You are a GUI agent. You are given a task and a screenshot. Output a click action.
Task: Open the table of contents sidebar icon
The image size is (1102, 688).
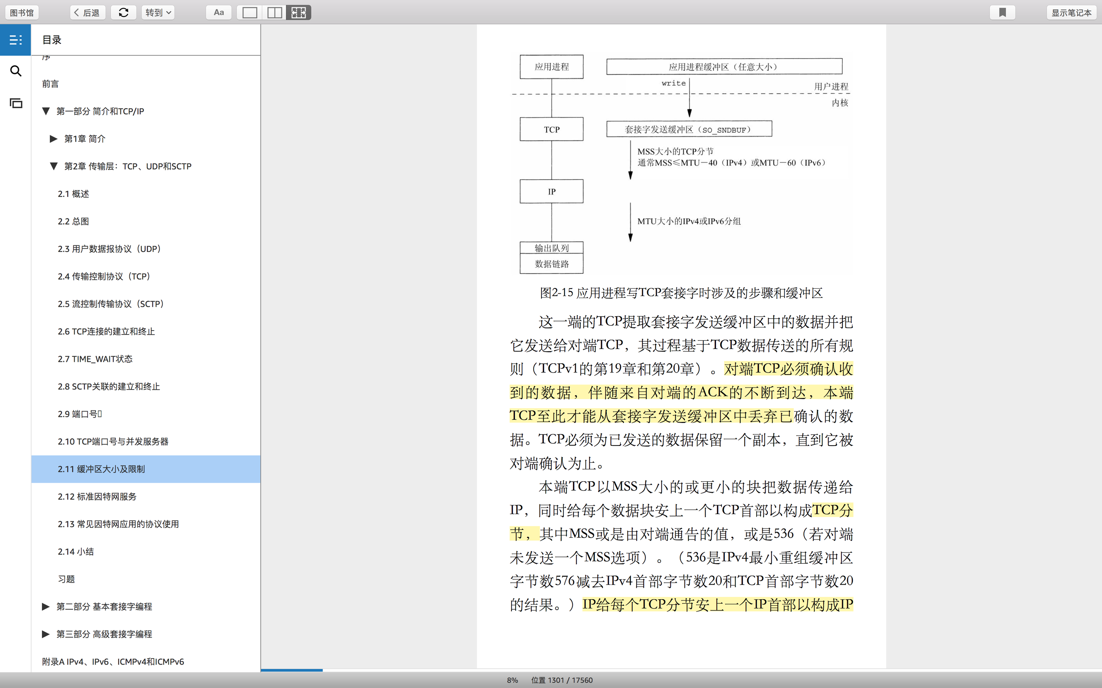coord(15,40)
